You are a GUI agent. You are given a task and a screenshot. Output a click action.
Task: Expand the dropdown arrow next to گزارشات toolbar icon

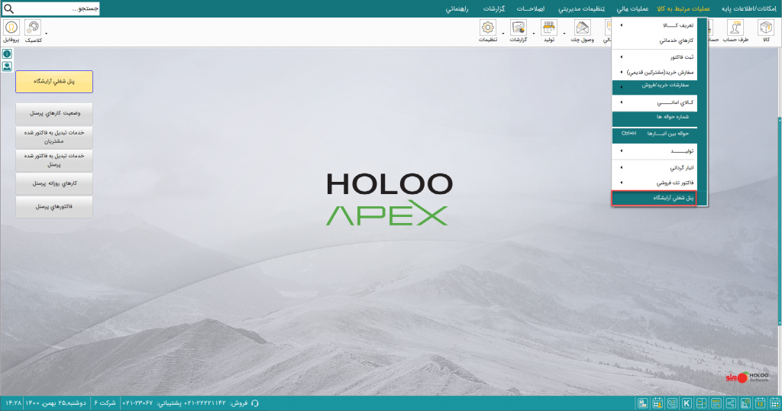pos(534,34)
